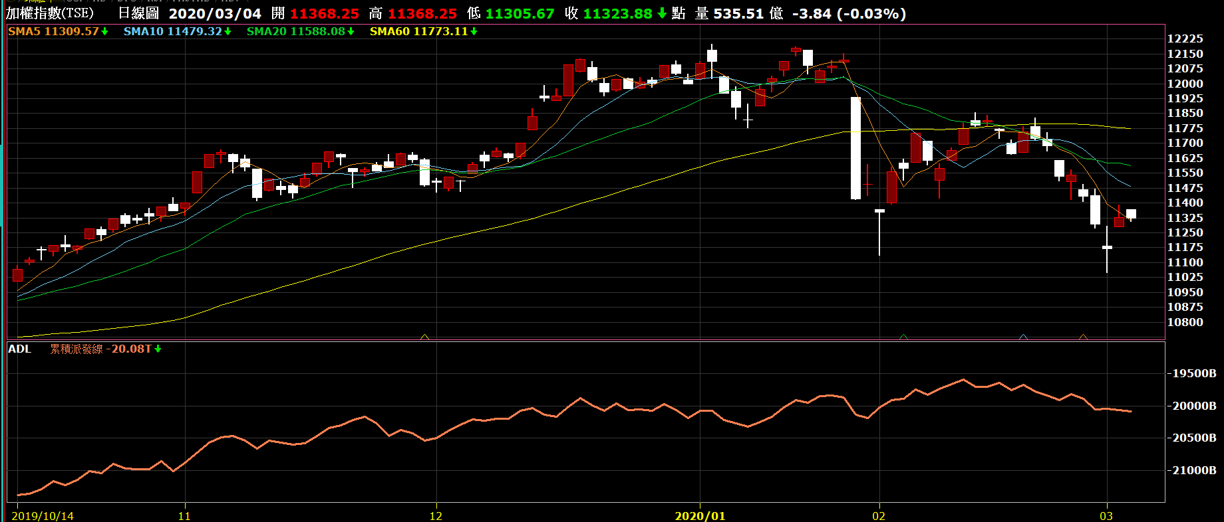Screen dimensions: 1224x522
Task: Click the down arrow after SMA20 11588.08
Action: coord(351,32)
